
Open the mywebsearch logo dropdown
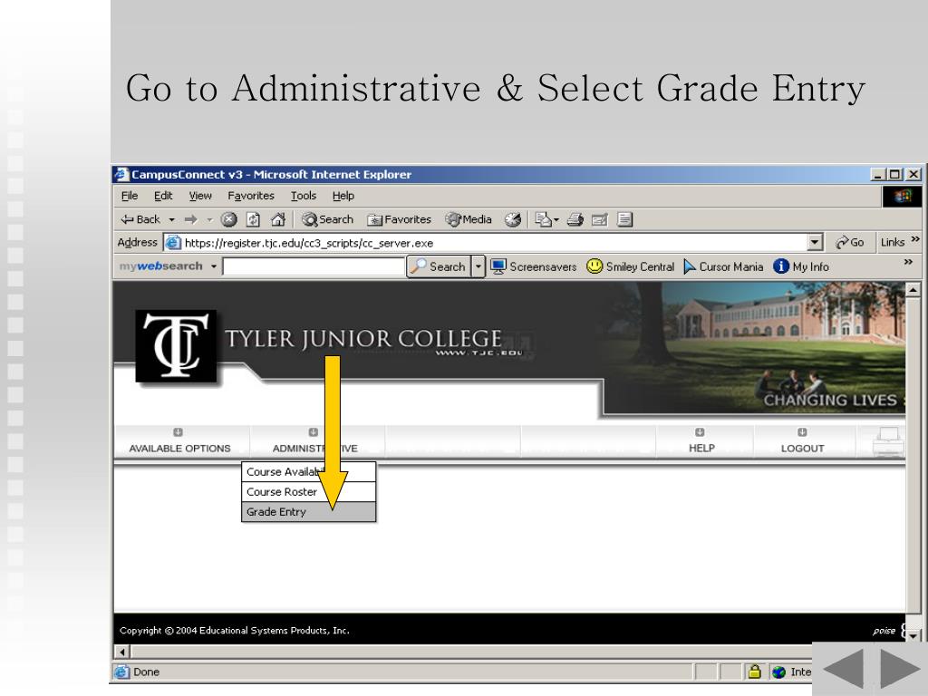[214, 267]
